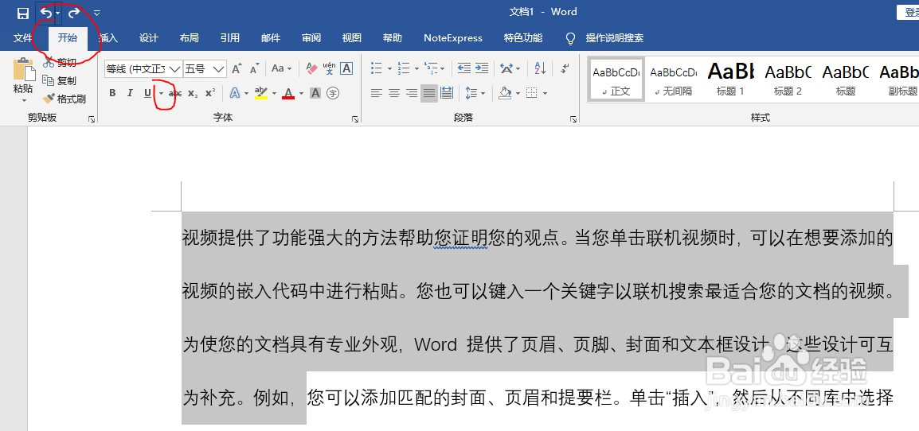Screen dimensions: 919x431
Task: Open the font color dropdown arrow
Action: (x=301, y=93)
